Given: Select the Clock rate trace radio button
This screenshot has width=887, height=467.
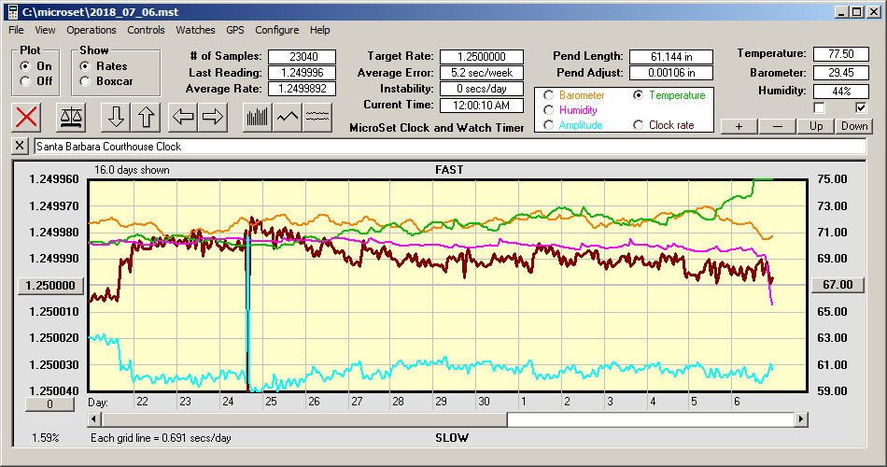Looking at the screenshot, I should pyautogui.click(x=638, y=124).
